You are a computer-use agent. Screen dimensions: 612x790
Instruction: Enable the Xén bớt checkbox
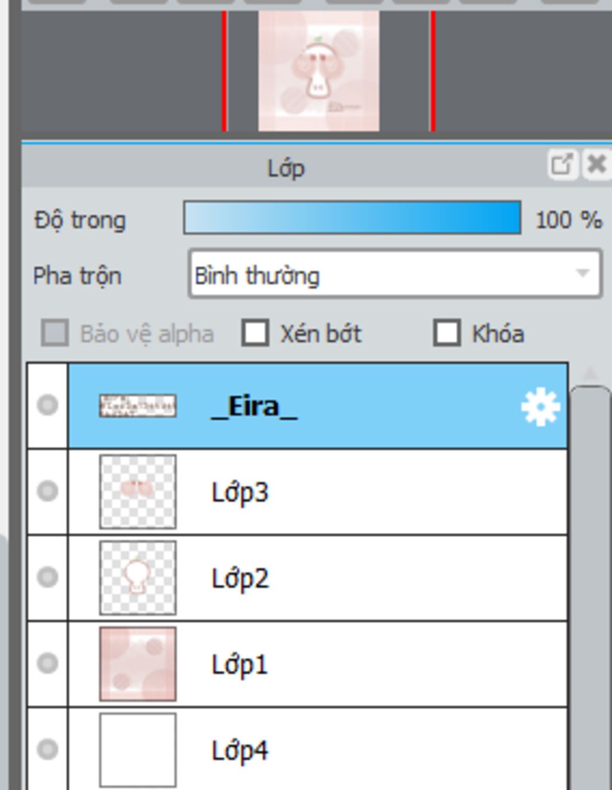pyautogui.click(x=255, y=333)
